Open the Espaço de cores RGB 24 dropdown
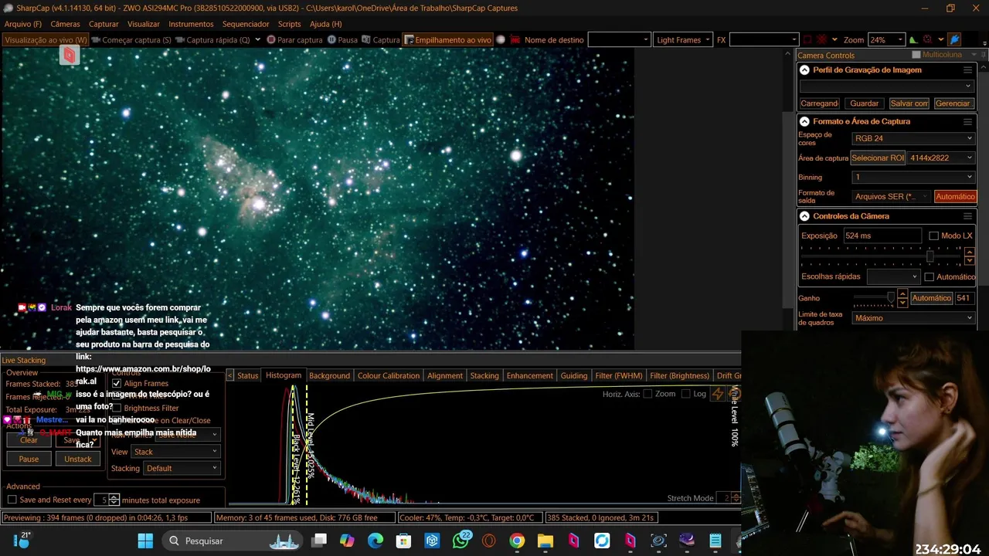 click(913, 138)
